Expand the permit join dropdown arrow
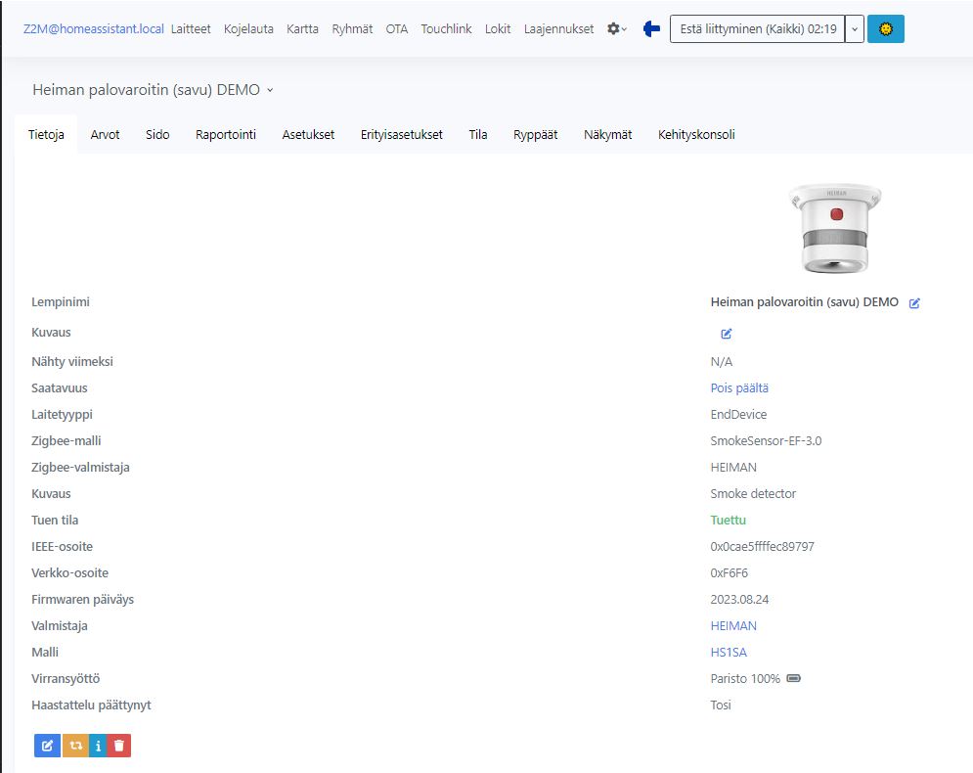Screen dimensions: 973x773 pyautogui.click(x=855, y=28)
